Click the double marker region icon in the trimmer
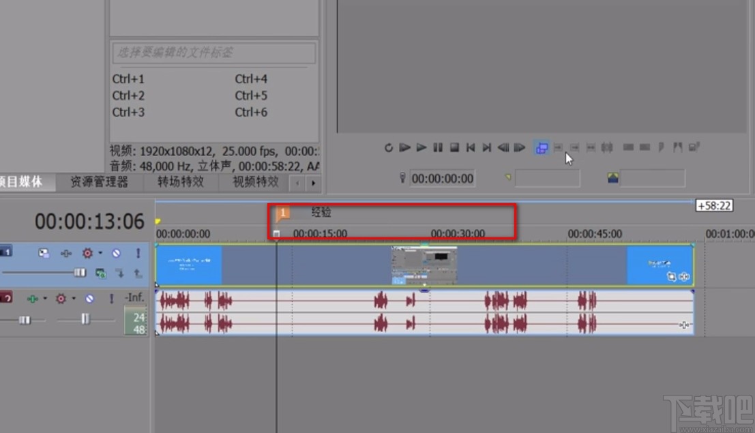Viewport: 755px width, 433px height. click(677, 147)
